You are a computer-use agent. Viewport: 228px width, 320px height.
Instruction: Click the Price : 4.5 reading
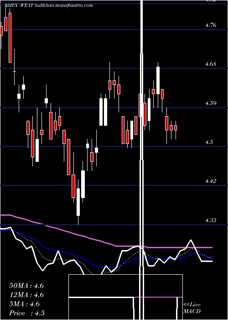pyautogui.click(x=27, y=313)
